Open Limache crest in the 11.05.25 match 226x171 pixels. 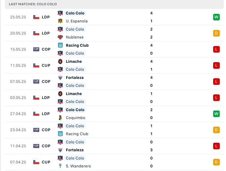click(60, 61)
